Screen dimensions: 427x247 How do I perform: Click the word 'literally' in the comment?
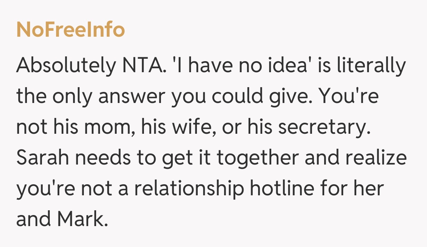point(371,67)
